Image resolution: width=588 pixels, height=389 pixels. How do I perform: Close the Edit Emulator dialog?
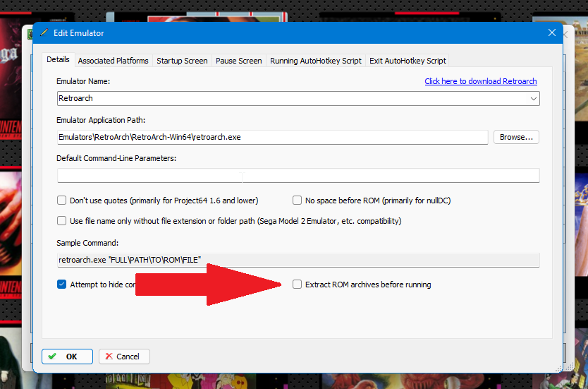point(551,32)
